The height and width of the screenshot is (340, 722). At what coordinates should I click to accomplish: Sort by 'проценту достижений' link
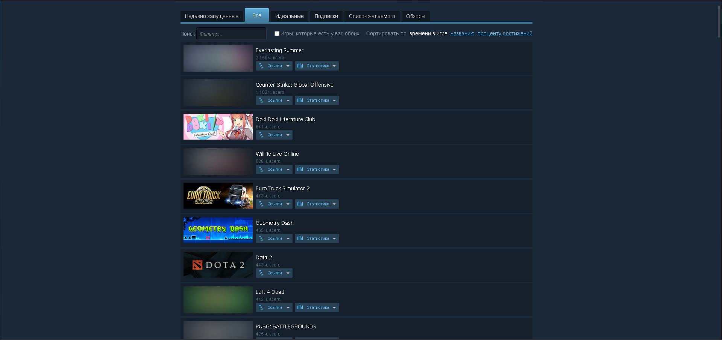click(505, 33)
